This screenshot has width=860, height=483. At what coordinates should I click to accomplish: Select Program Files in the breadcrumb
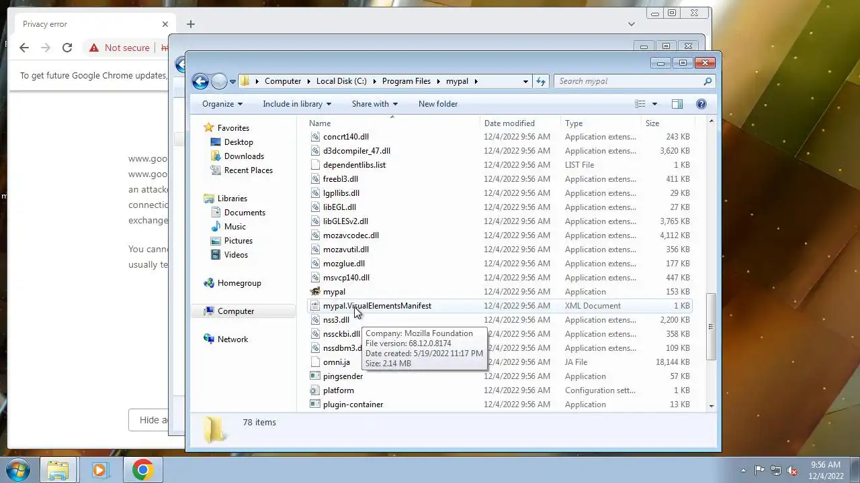click(x=406, y=81)
